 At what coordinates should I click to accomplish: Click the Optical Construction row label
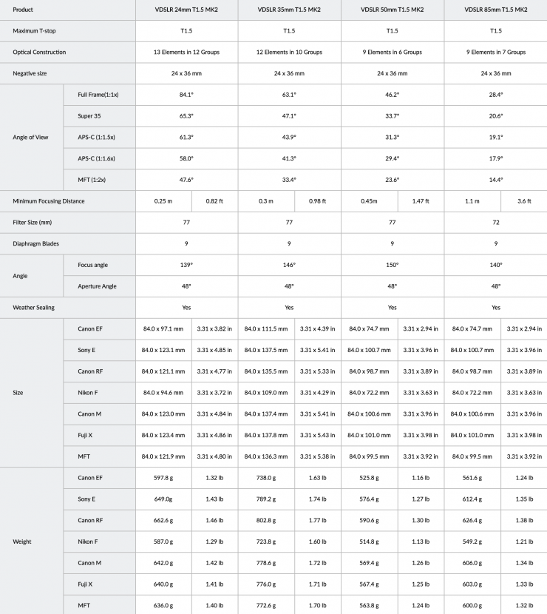pos(39,53)
